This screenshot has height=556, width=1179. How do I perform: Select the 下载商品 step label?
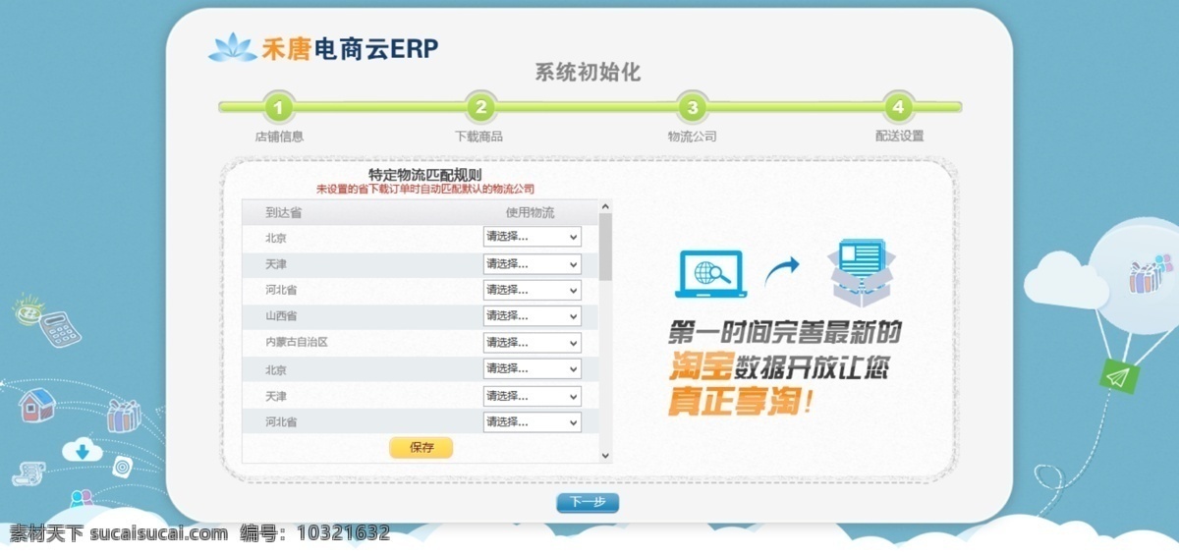coord(478,137)
